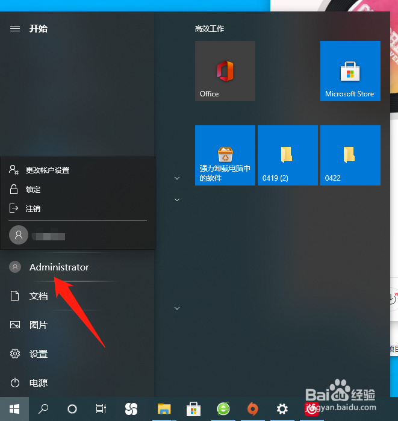Expand the lowest app list chevron
Screen dimensions: 398x421
pos(177,308)
